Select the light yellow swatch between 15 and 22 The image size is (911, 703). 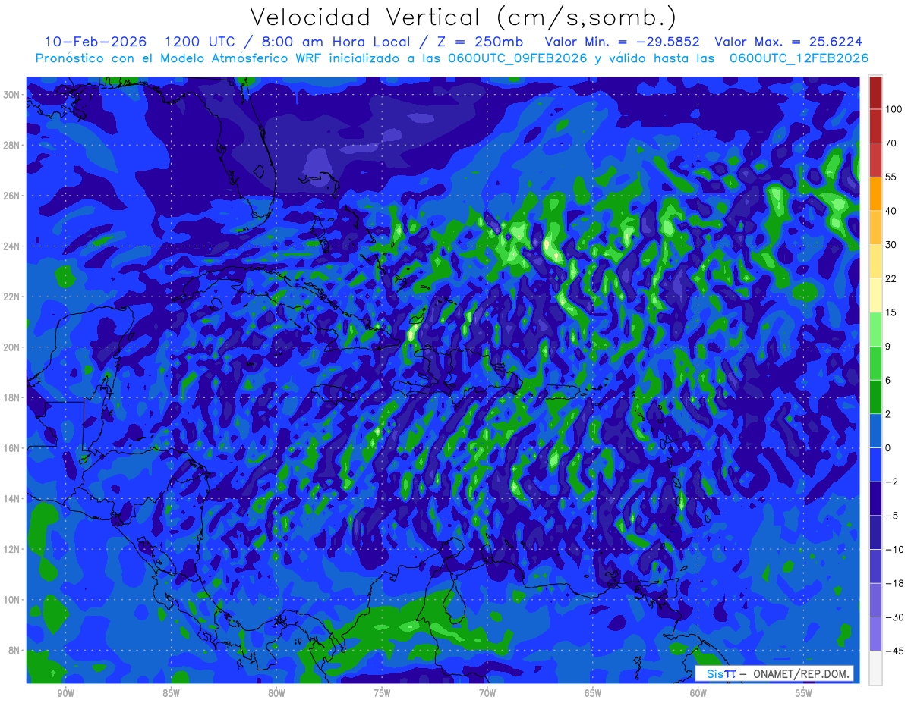click(x=875, y=295)
